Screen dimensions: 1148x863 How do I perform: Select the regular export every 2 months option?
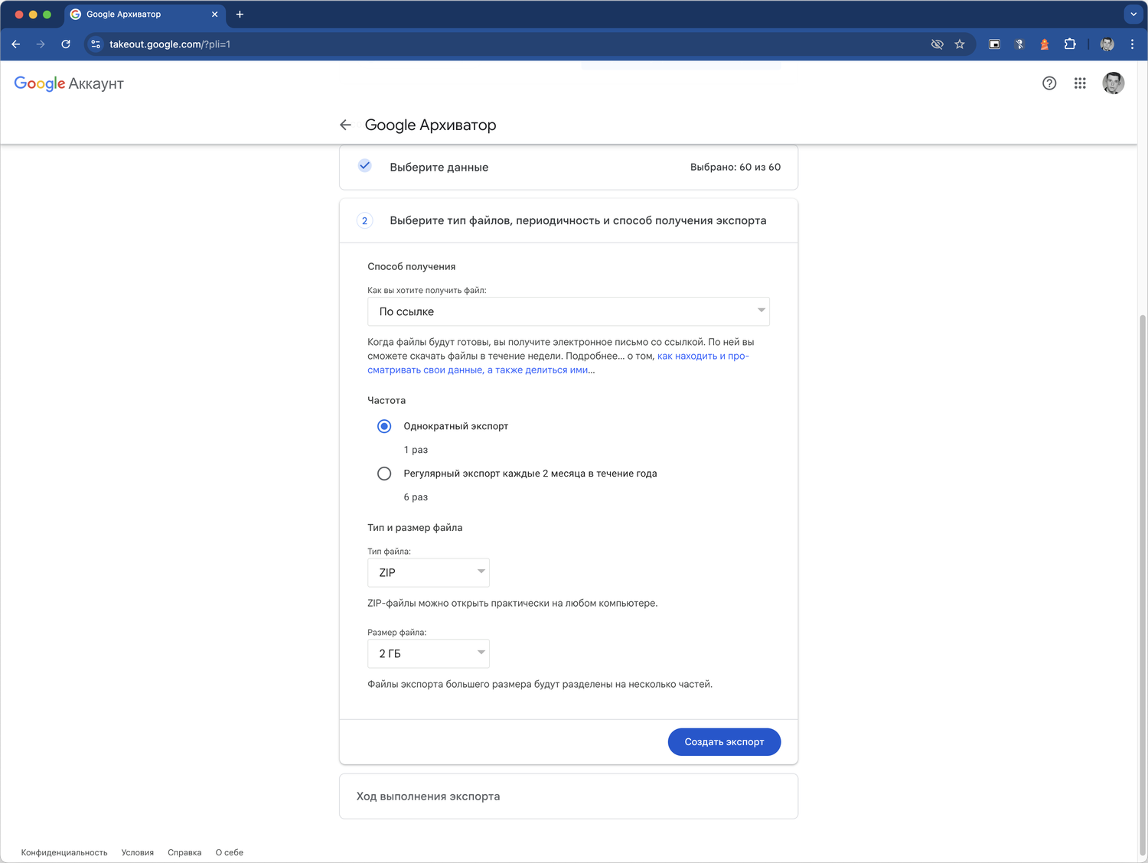384,474
